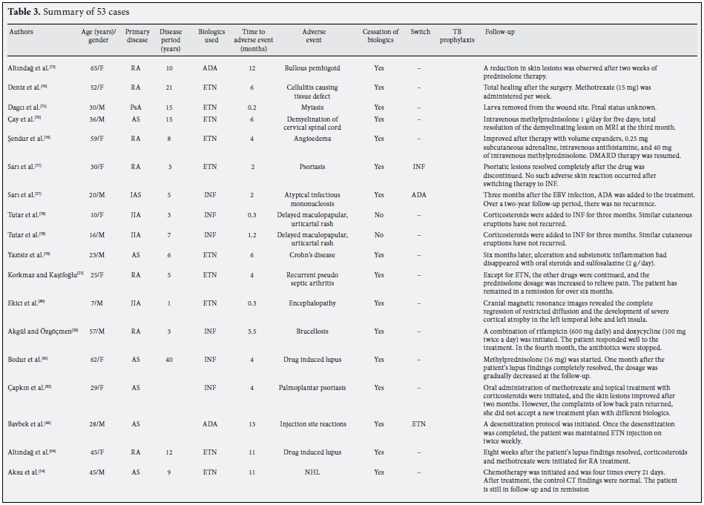The image size is (704, 505).
Task: Click the "Authors" column header
Action: pyautogui.click(x=21, y=33)
